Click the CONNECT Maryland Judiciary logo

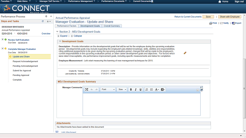[26, 8]
